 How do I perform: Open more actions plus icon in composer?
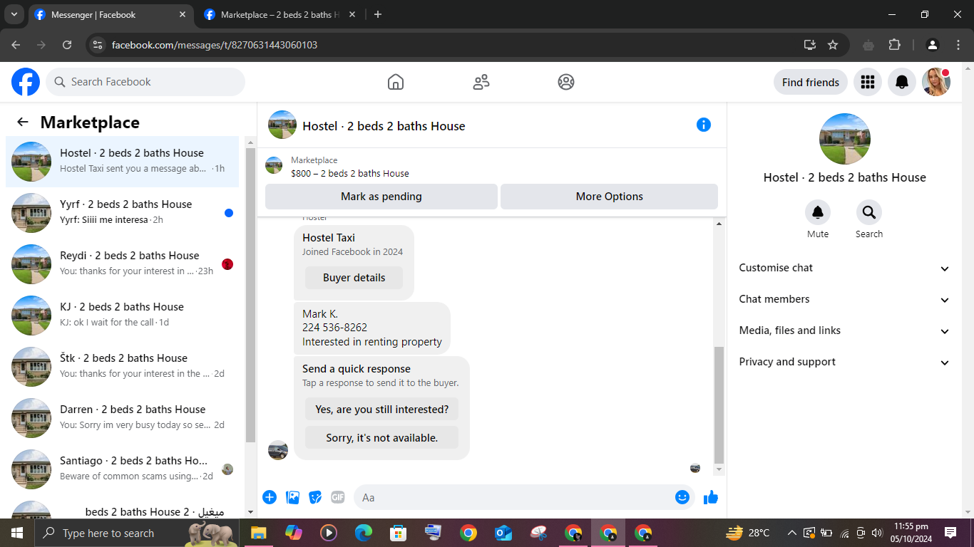tap(270, 497)
